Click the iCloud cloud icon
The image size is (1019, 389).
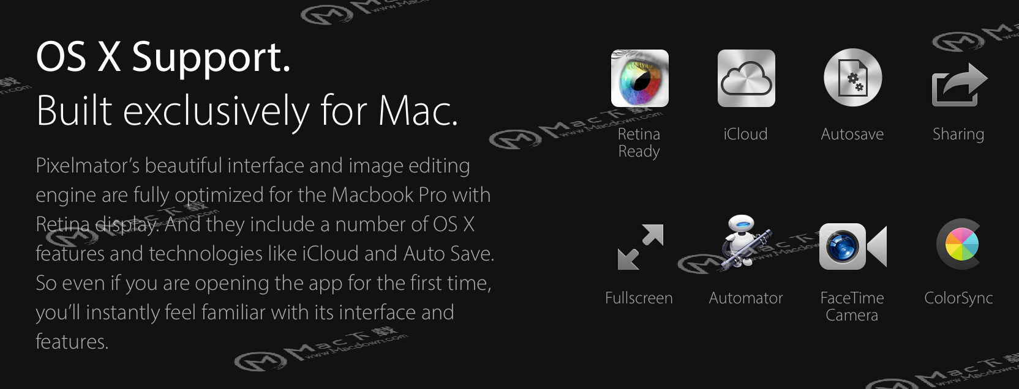pos(746,78)
